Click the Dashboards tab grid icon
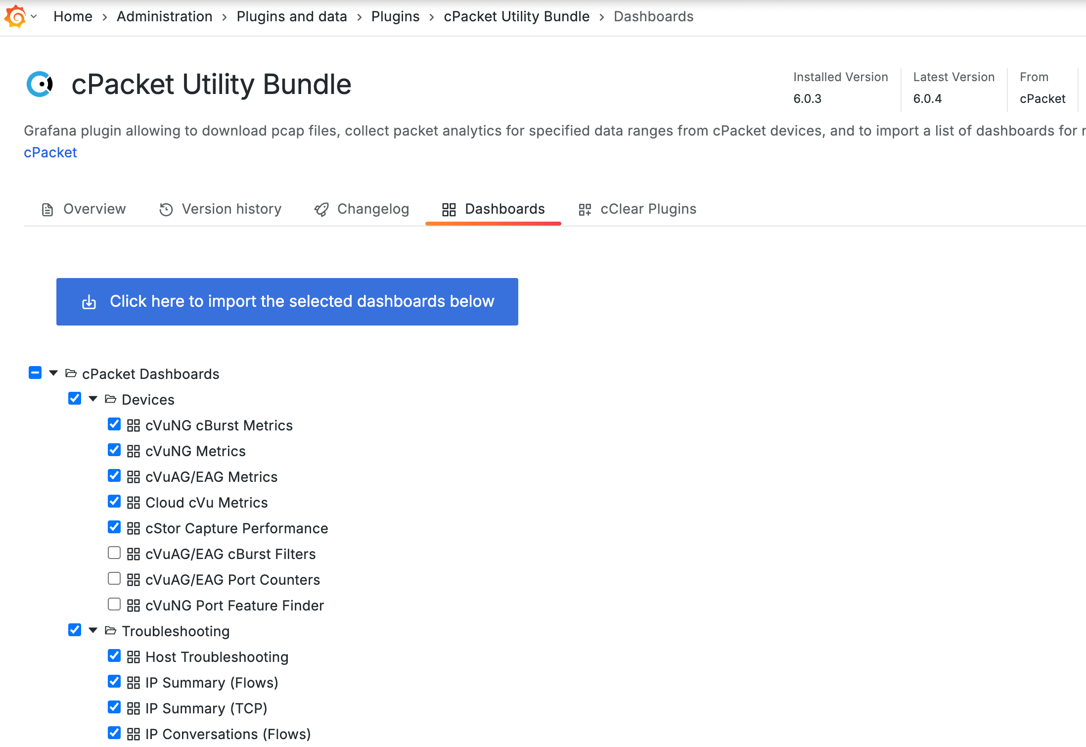1086x747 pixels. point(449,210)
